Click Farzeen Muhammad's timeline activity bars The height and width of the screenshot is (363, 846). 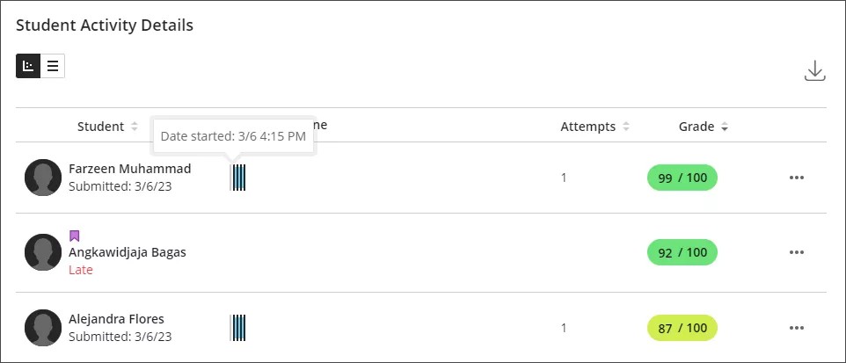point(238,177)
